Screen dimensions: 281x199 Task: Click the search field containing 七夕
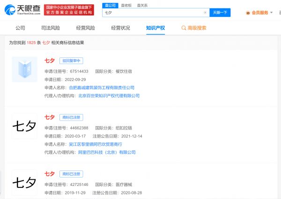pyautogui.click(x=152, y=13)
